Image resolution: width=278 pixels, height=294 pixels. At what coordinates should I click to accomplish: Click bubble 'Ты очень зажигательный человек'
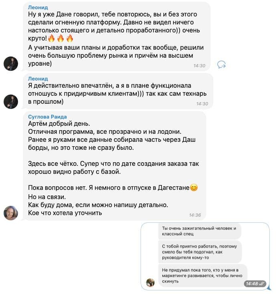tap(199, 231)
